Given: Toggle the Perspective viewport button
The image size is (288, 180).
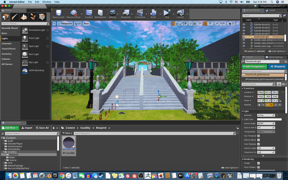Looking at the screenshot, I should (x=65, y=23).
